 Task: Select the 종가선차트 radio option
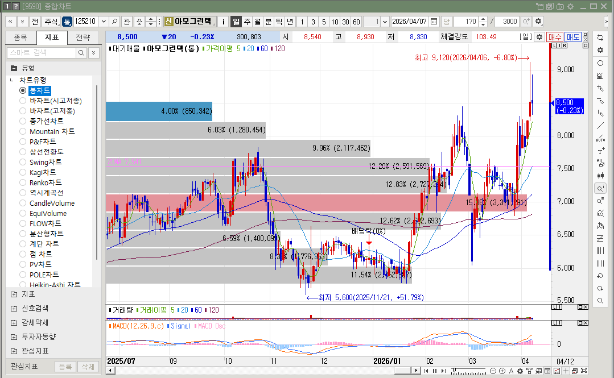[23, 121]
